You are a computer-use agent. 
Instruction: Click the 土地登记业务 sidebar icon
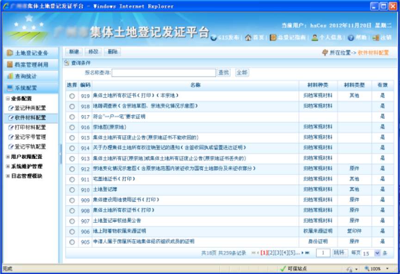(x=10, y=53)
